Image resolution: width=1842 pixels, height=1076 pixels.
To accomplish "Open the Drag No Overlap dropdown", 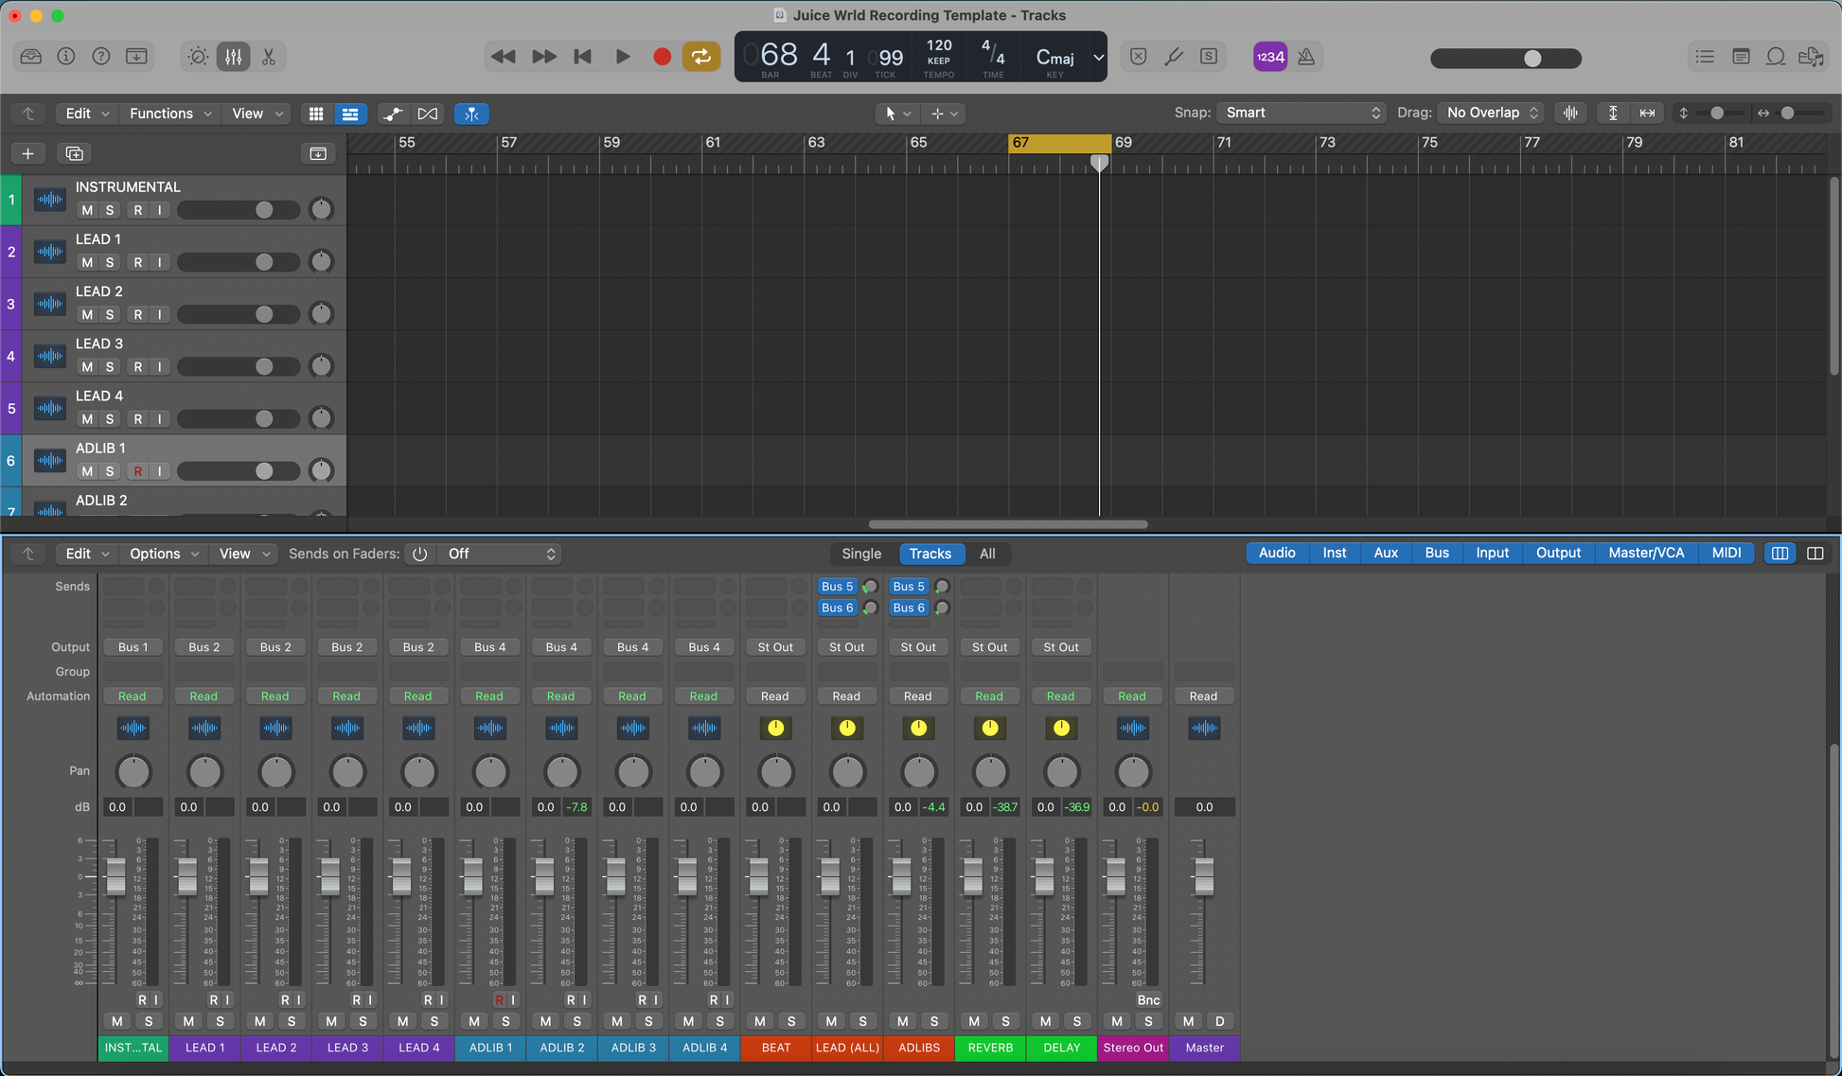I will click(x=1492, y=113).
